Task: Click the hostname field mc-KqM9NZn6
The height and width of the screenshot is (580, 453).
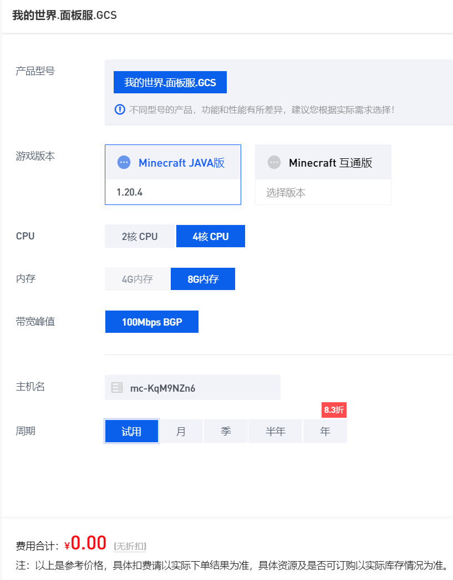Action: click(192, 388)
